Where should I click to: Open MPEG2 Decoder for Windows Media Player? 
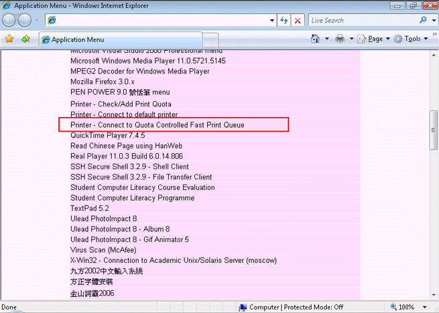(x=140, y=72)
